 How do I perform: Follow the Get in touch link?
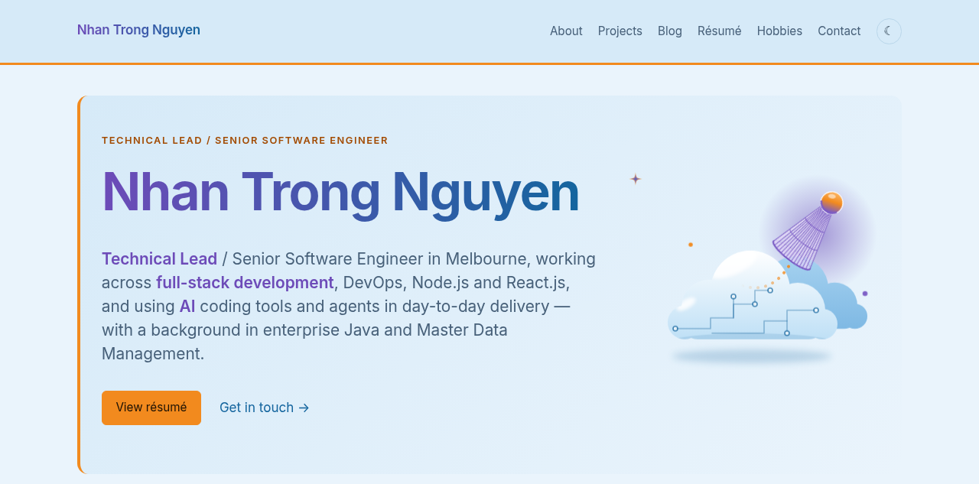click(x=265, y=408)
